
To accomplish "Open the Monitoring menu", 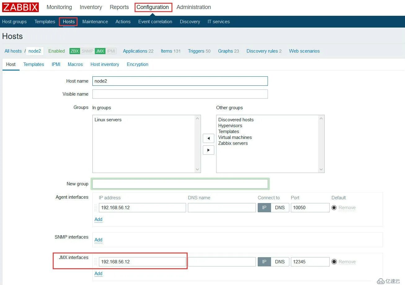I will tap(59, 7).
